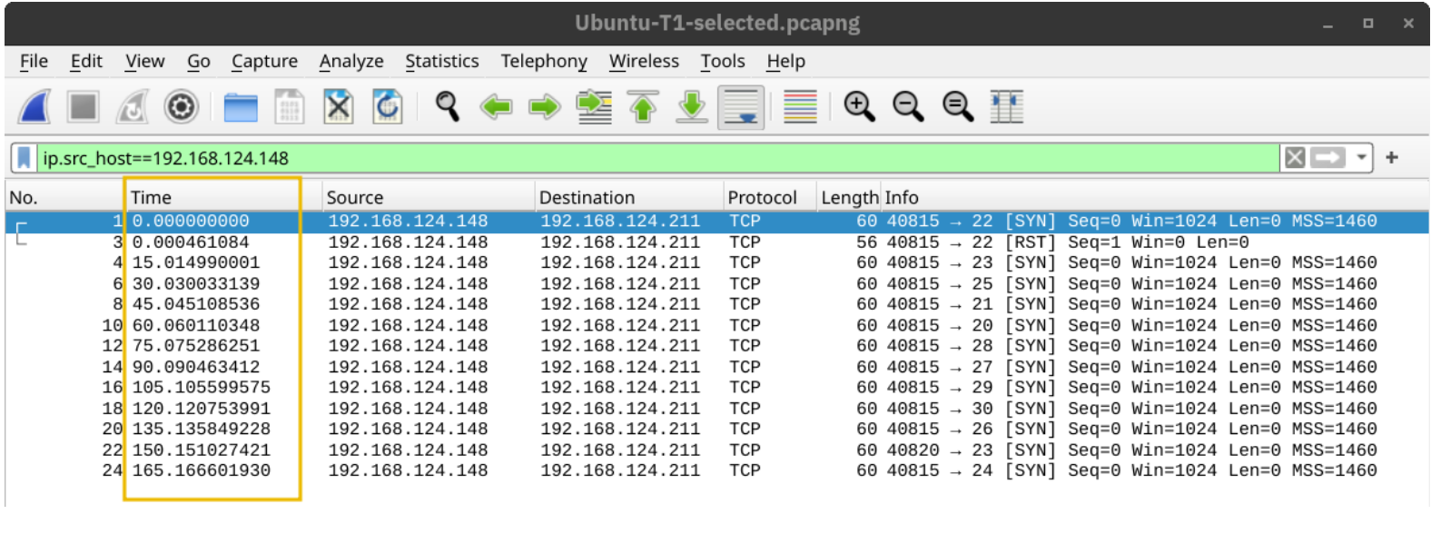1431x534 pixels.
Task: Select packet 12 at time 75.075286251
Action: [x=717, y=346]
